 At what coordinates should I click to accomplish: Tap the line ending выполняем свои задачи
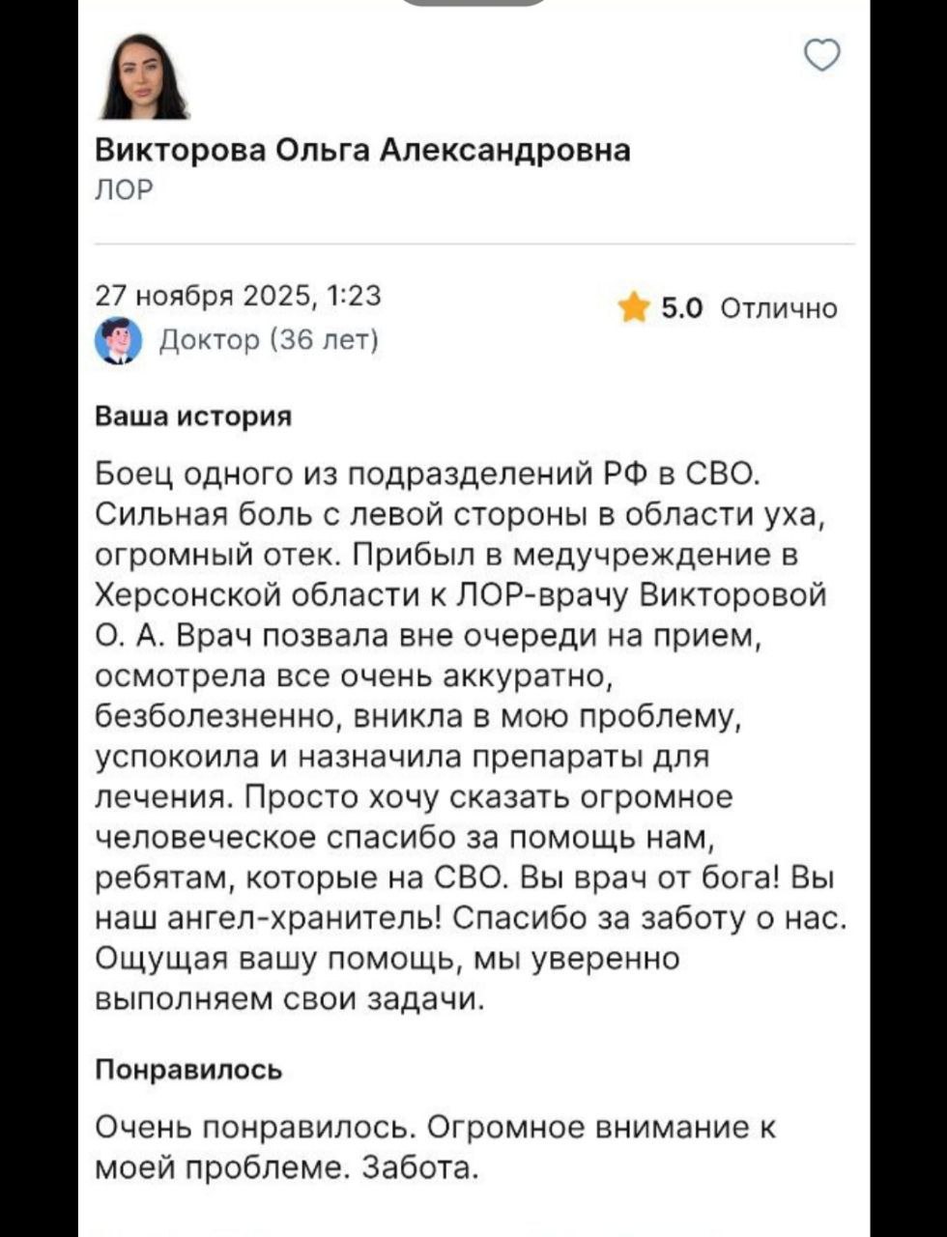tap(289, 997)
